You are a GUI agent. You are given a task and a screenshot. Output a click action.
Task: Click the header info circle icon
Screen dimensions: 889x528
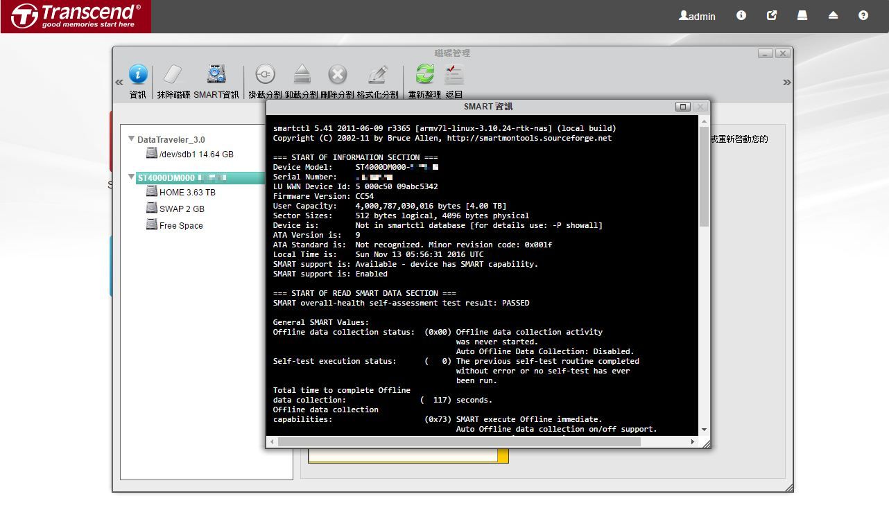point(741,15)
